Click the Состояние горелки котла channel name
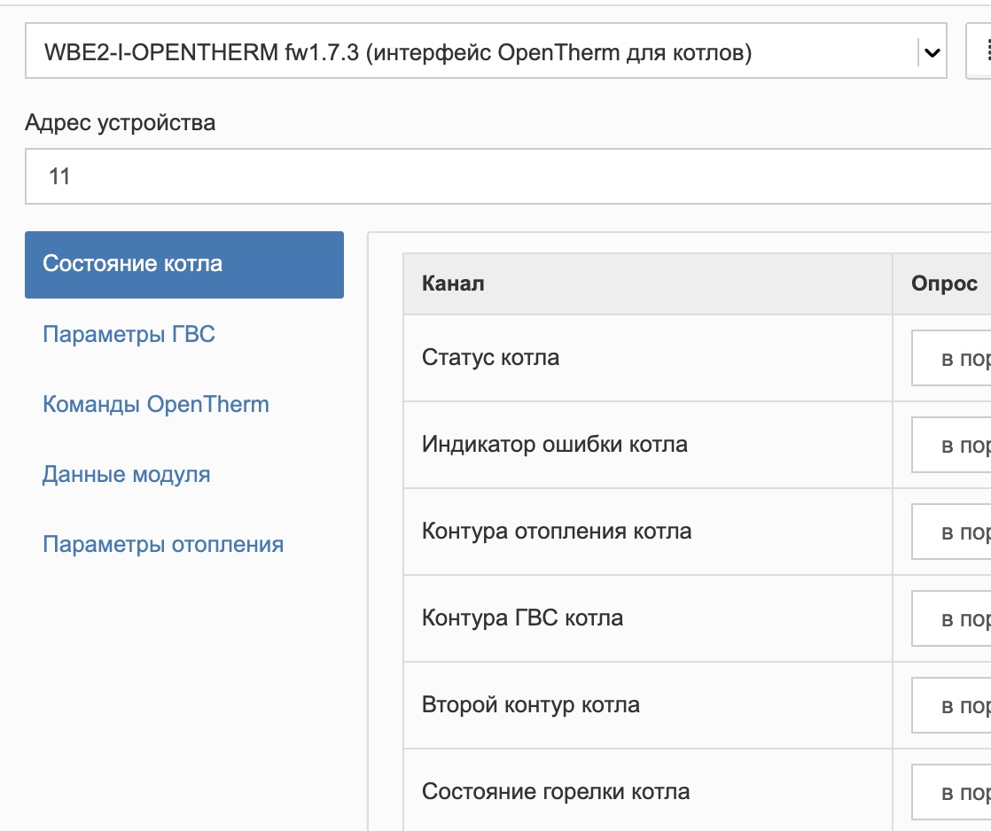Viewport: 991px width, 831px height. (x=556, y=791)
